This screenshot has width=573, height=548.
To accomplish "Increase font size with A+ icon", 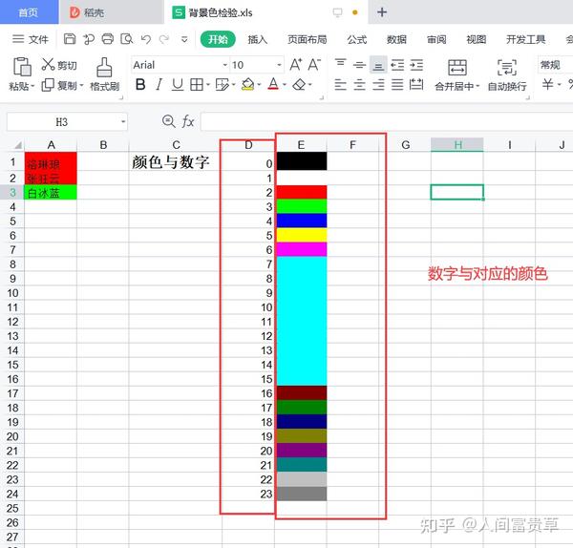I will [x=296, y=65].
